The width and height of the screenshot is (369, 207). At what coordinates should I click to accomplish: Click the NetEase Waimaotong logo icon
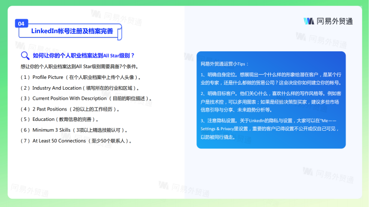[x=309, y=21]
